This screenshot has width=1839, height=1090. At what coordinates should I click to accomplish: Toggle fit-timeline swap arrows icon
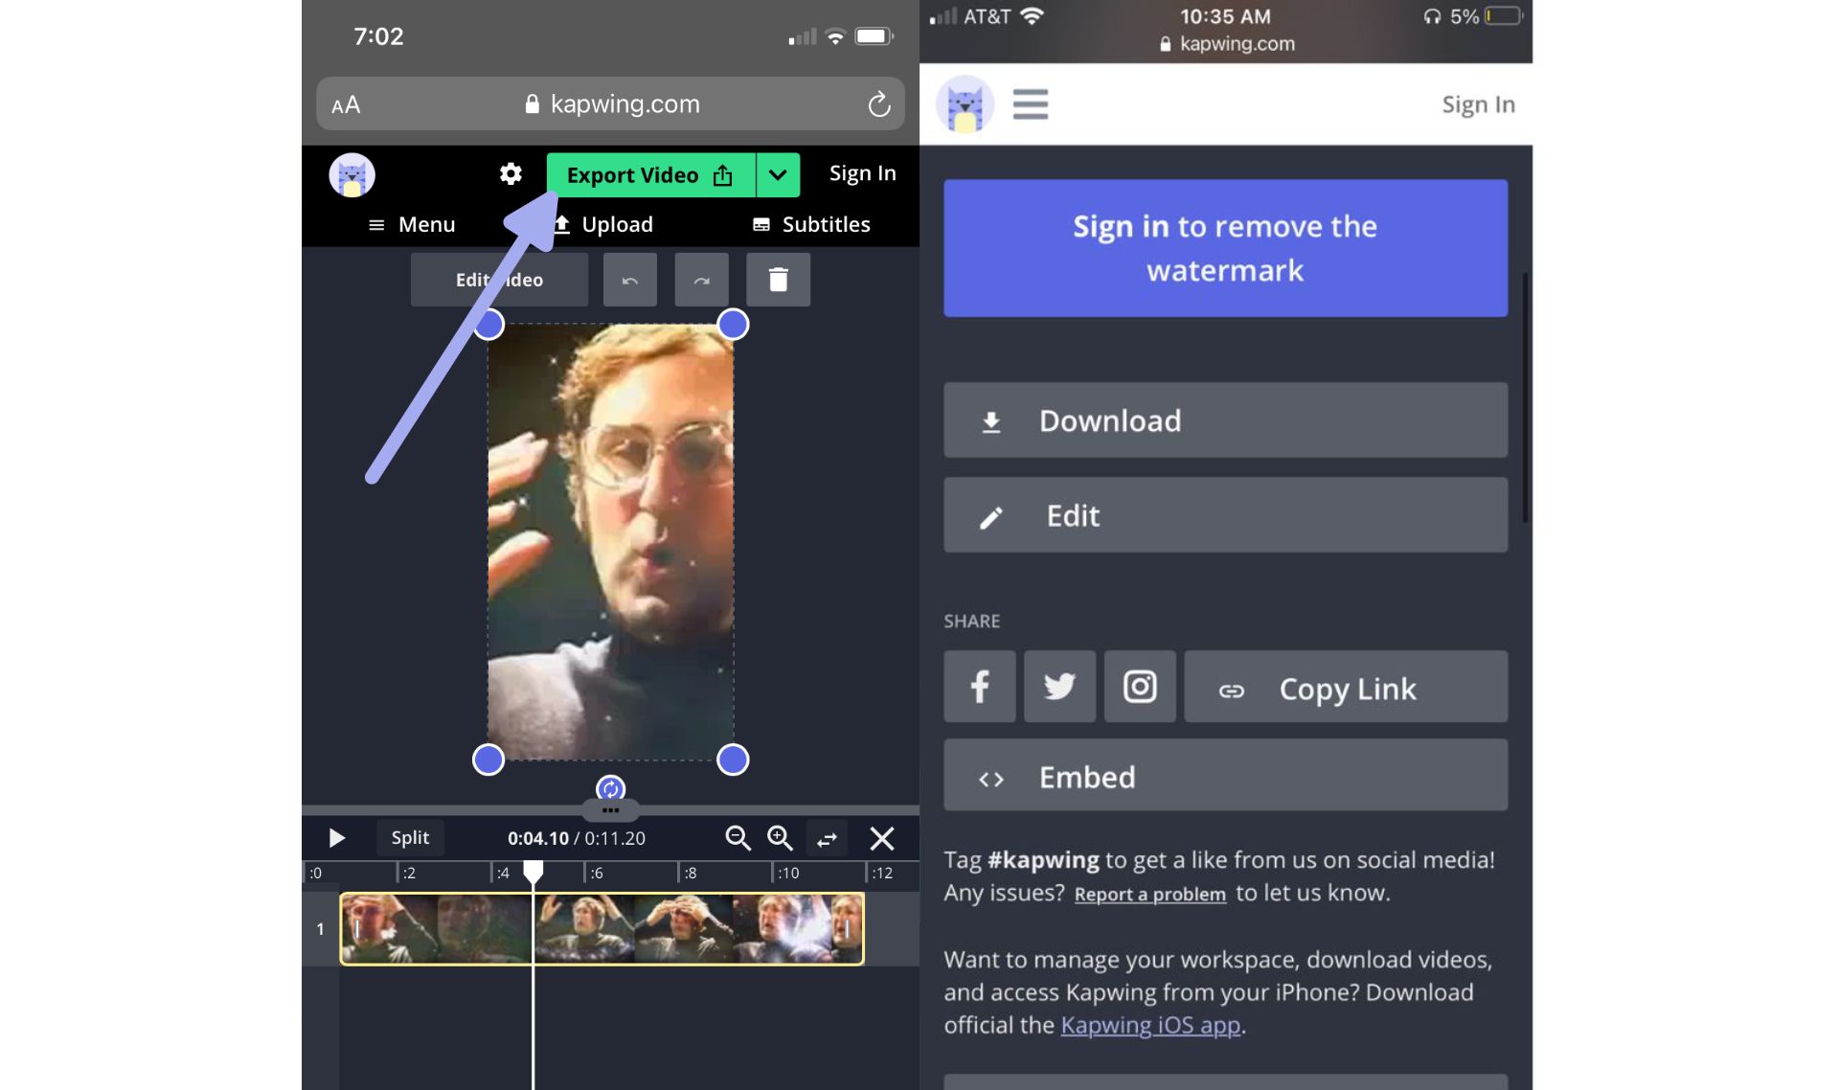[x=827, y=839]
